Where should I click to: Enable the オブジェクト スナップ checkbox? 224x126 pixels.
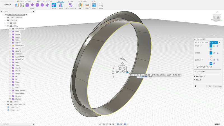197,67
